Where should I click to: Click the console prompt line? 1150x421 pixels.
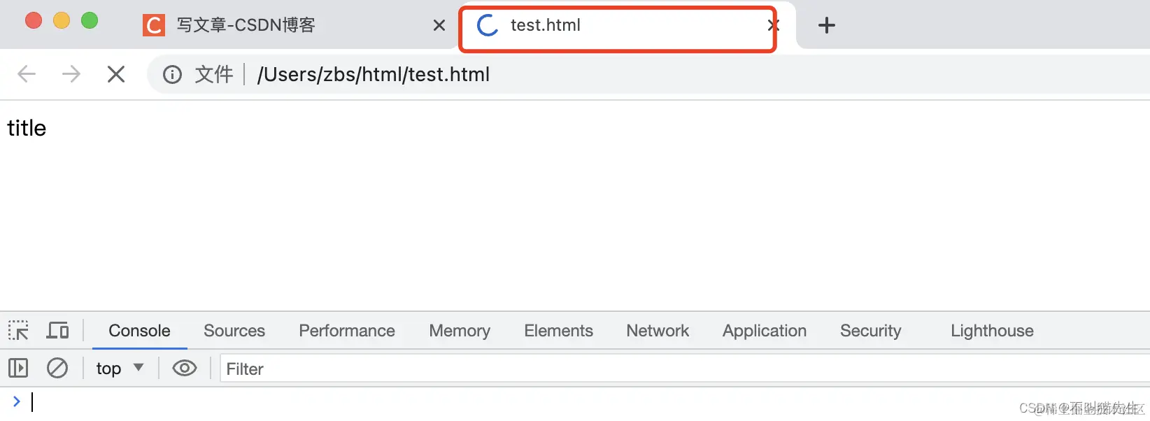pos(420,402)
